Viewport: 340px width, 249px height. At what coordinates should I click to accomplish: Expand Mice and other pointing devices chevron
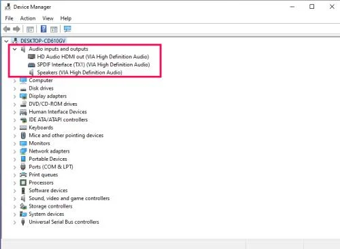click(15, 136)
